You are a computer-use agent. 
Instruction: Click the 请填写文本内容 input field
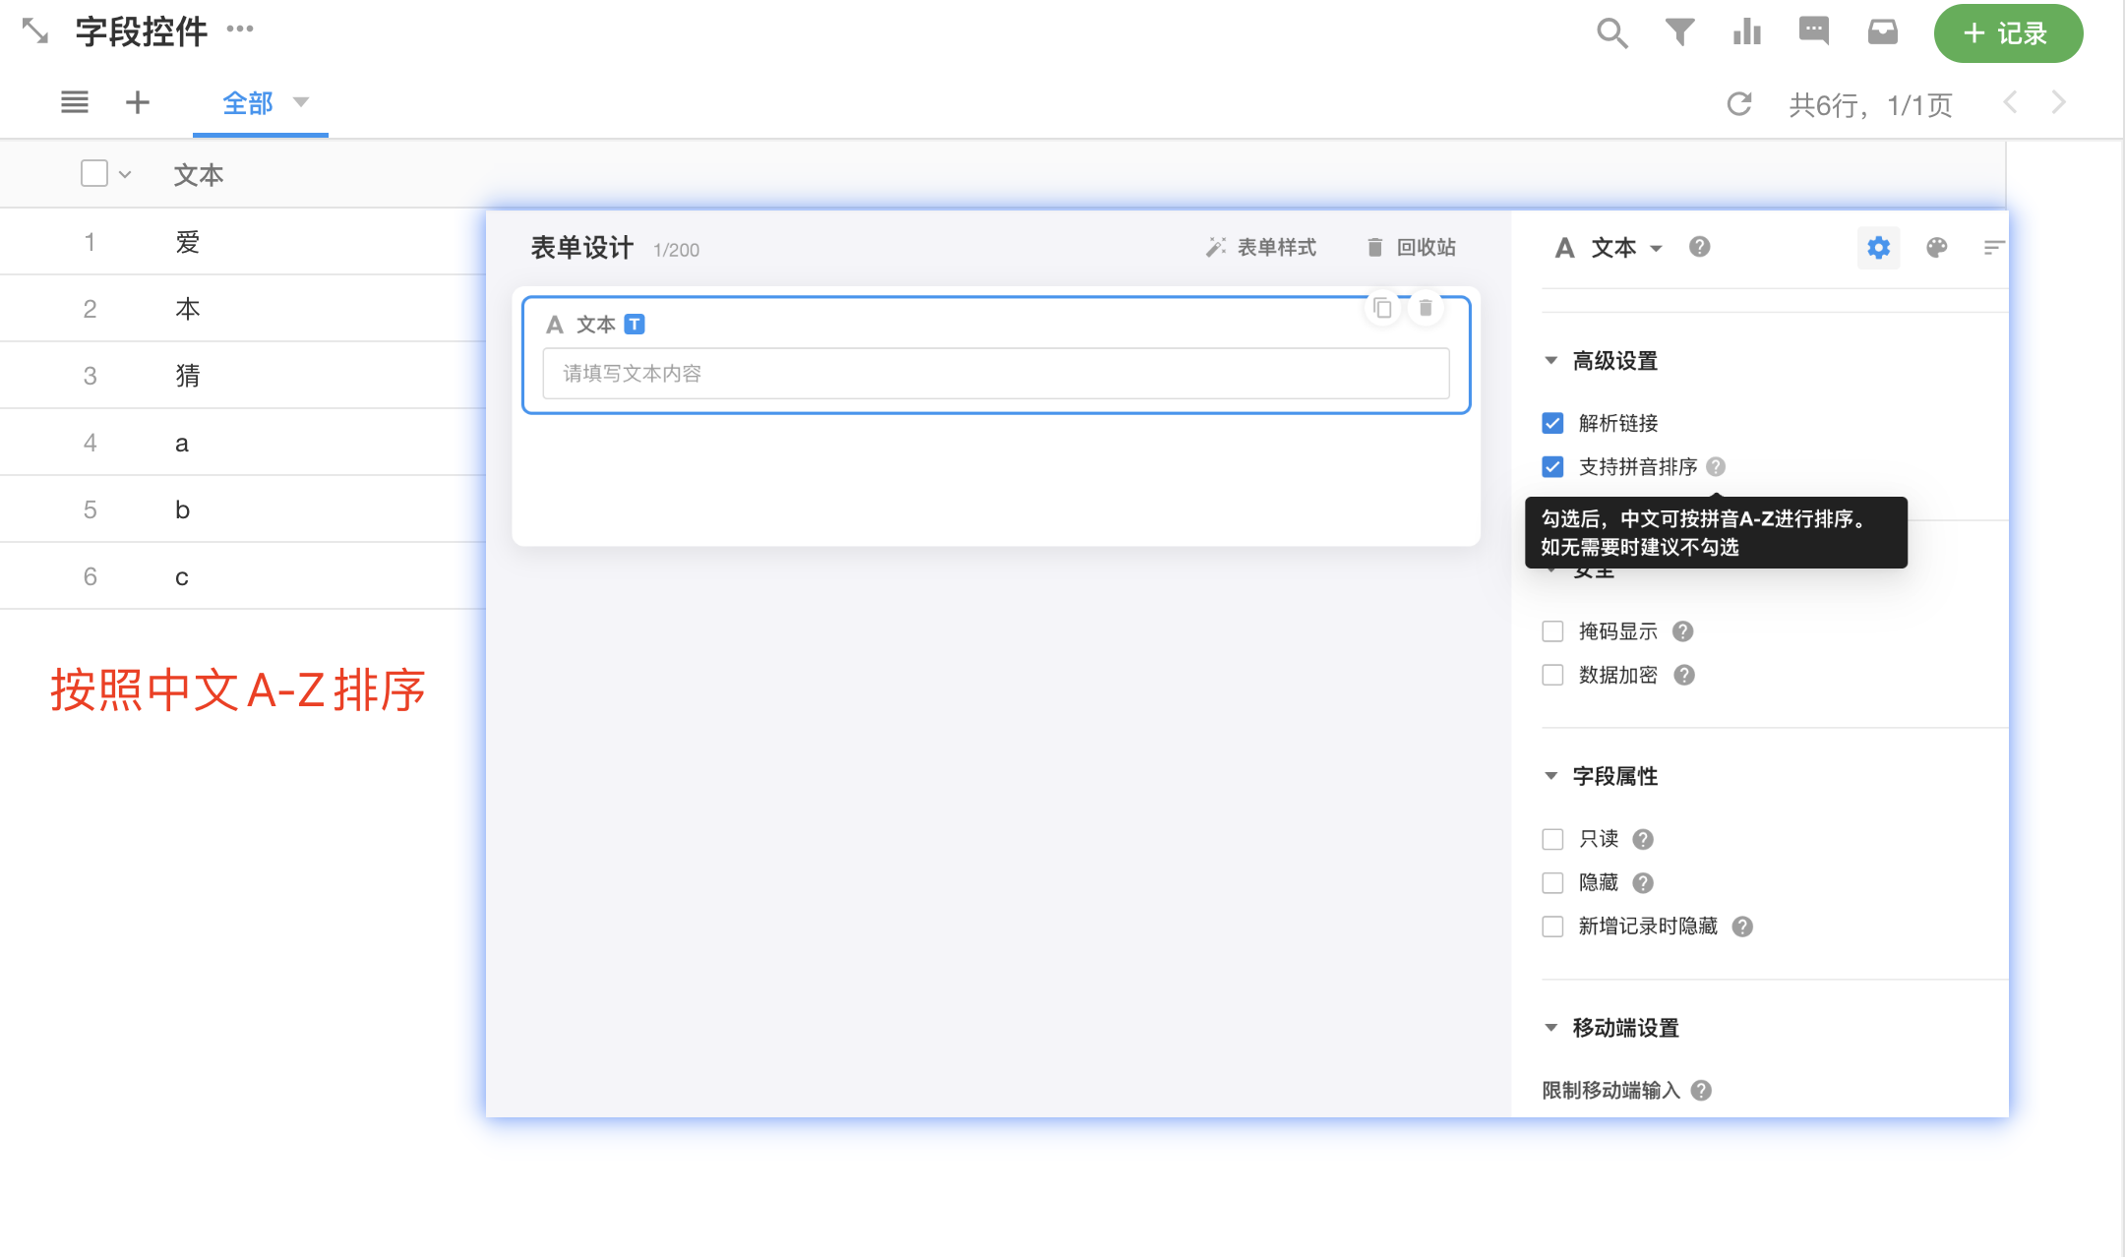coord(995,374)
